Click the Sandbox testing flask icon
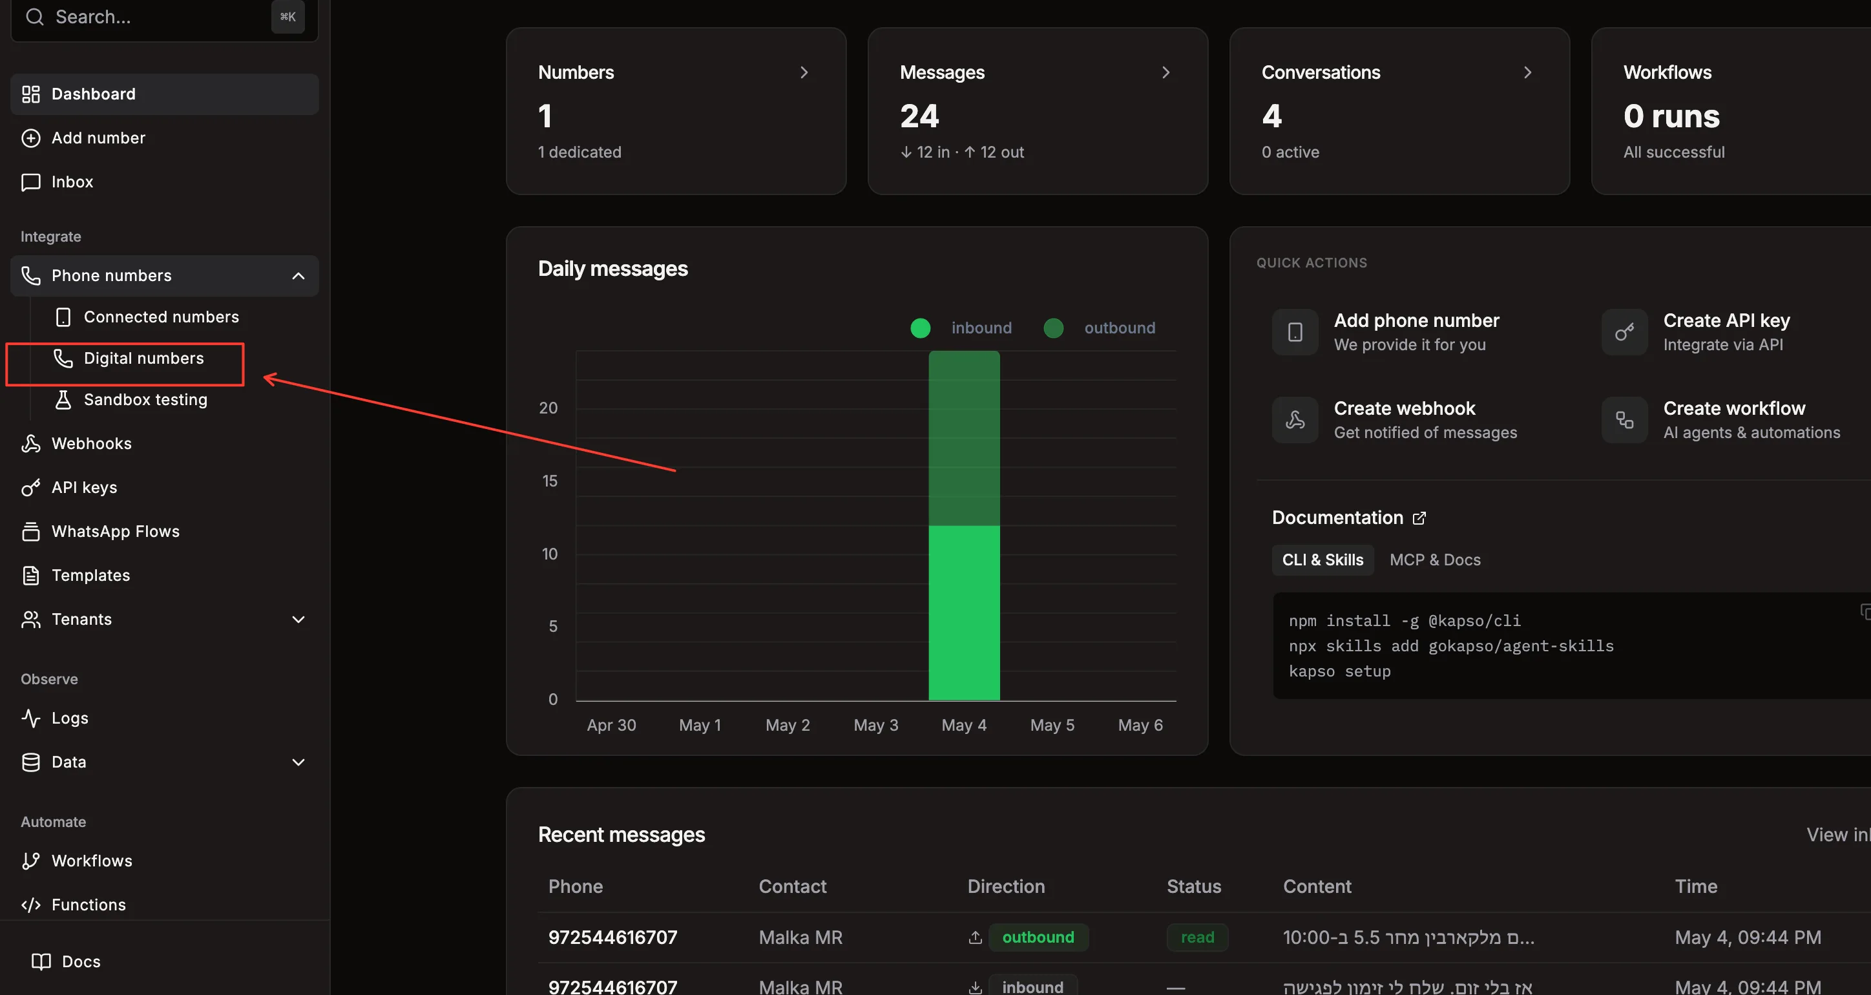Screen dimensions: 1871x995 click(x=63, y=400)
